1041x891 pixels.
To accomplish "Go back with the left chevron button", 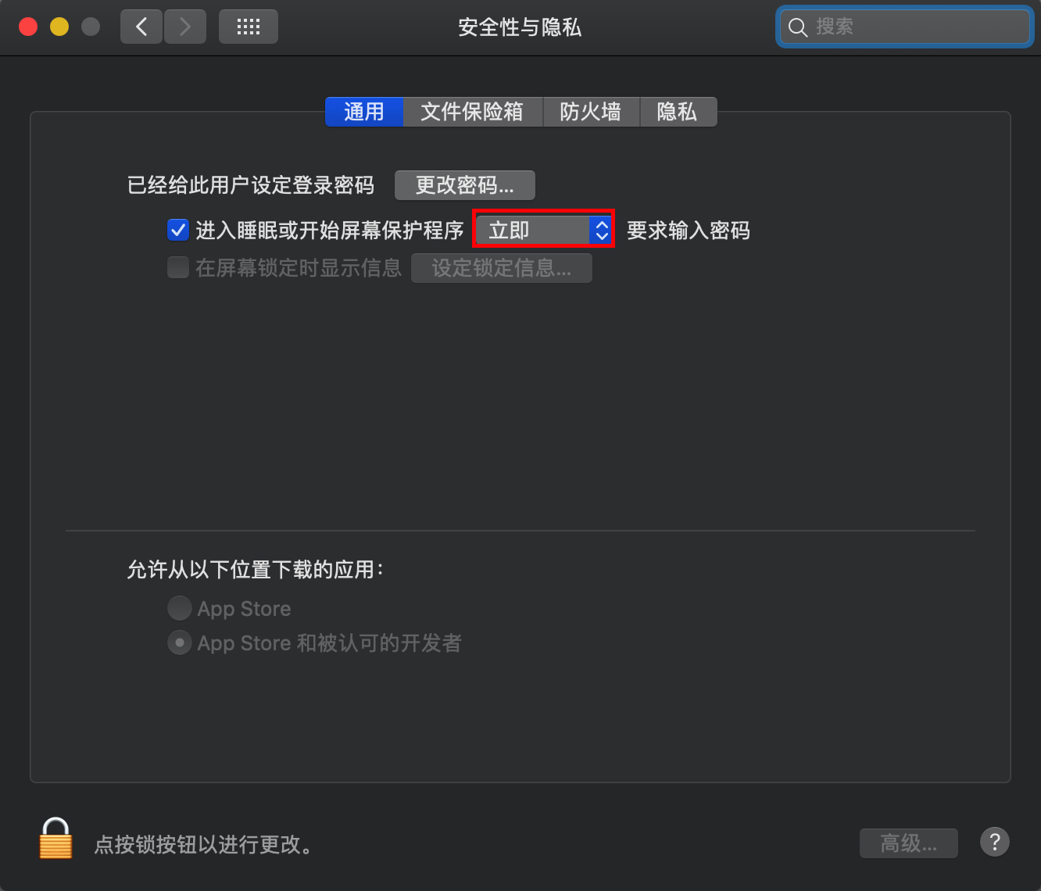I will click(141, 27).
